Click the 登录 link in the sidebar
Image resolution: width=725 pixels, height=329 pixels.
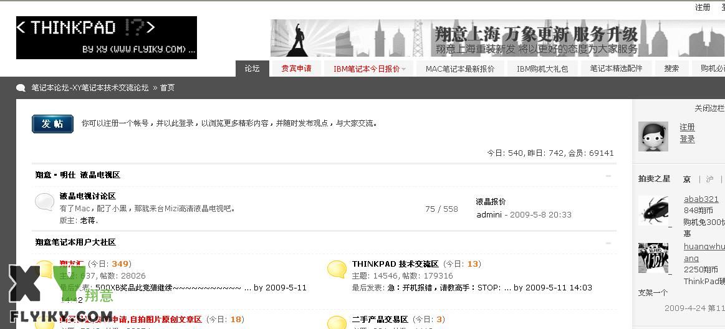point(687,139)
